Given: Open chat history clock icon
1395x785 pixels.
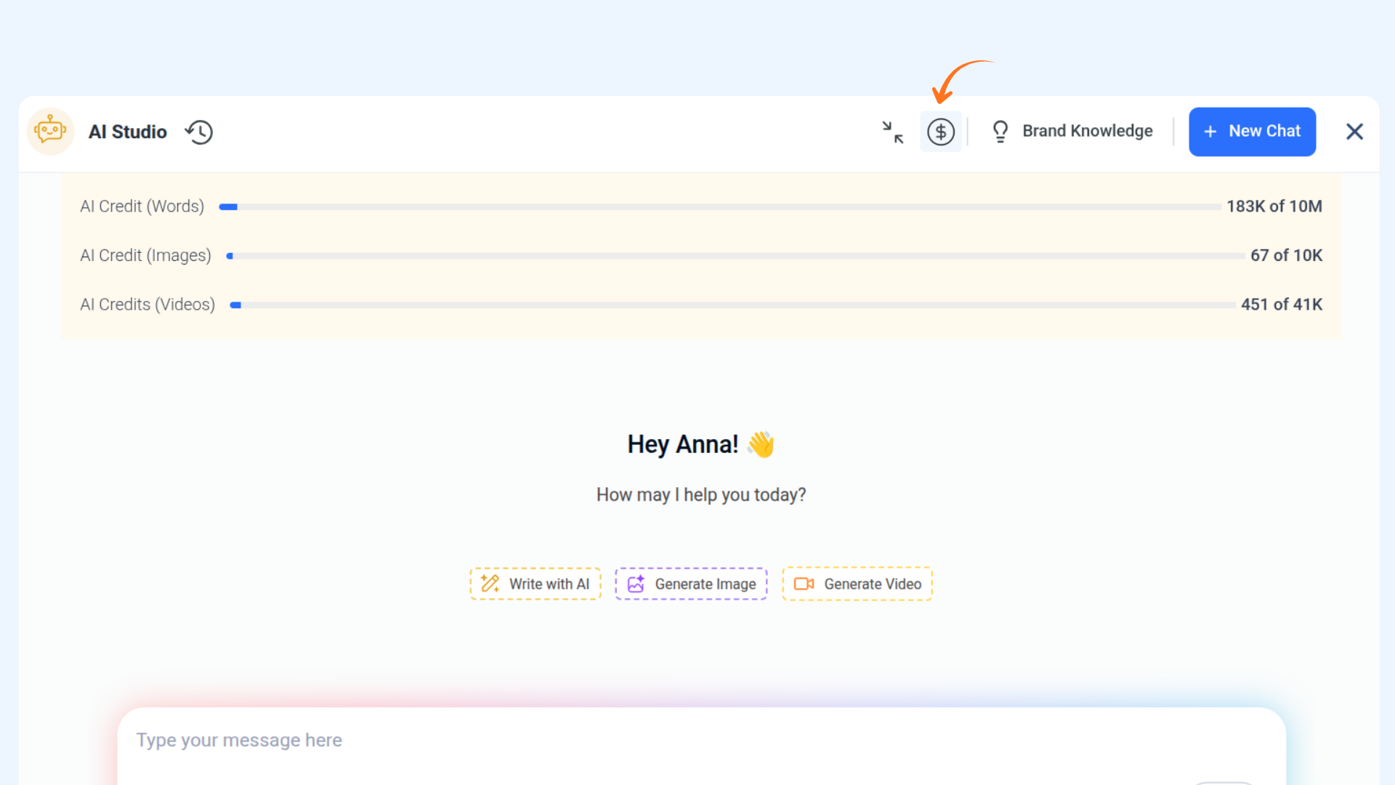Looking at the screenshot, I should coord(198,132).
